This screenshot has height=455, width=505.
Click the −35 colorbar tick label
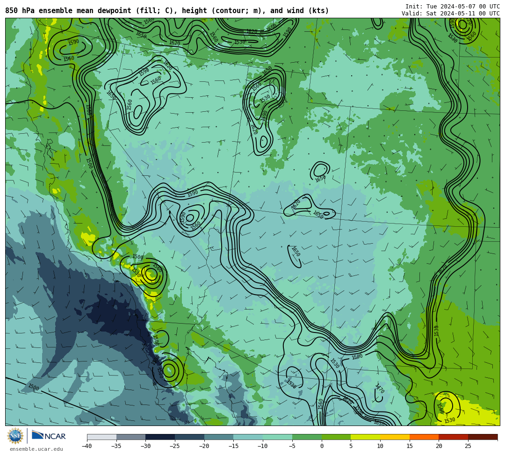116,446
